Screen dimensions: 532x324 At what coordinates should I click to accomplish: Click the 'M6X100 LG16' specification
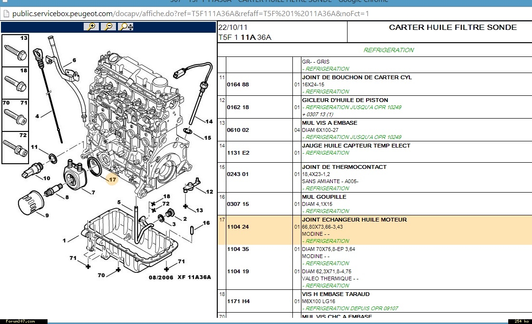(x=319, y=301)
